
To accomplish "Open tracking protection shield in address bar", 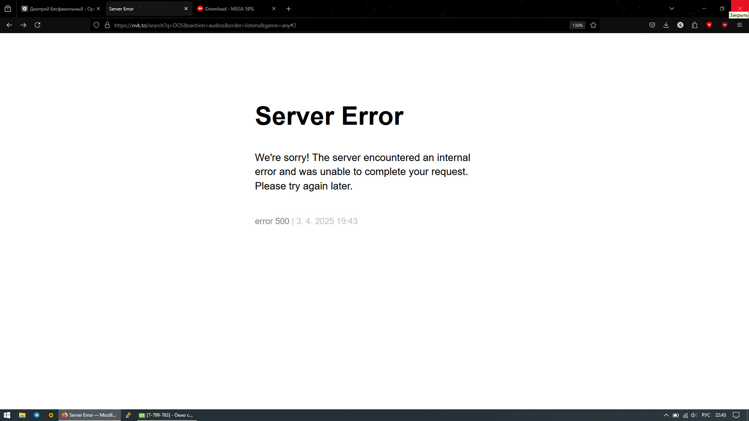I will [x=96, y=25].
